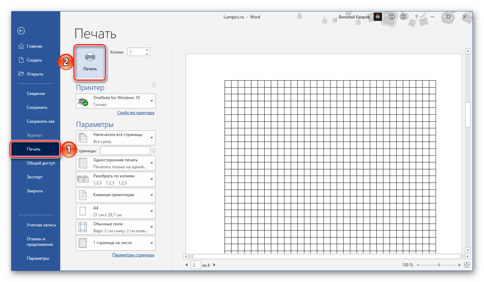This screenshot has height=282, width=484.
Task: Open the Главная home item
Action: (x=30, y=46)
